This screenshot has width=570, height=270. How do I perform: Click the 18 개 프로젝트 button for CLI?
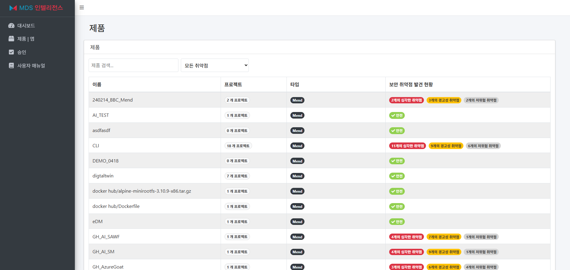click(238, 145)
